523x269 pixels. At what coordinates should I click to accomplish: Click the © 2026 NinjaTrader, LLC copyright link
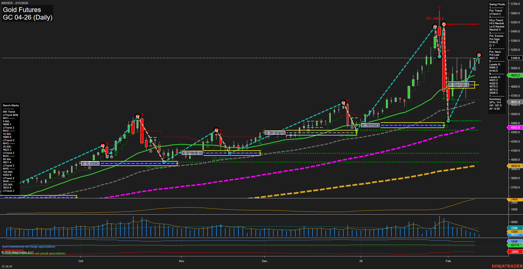click(17, 252)
